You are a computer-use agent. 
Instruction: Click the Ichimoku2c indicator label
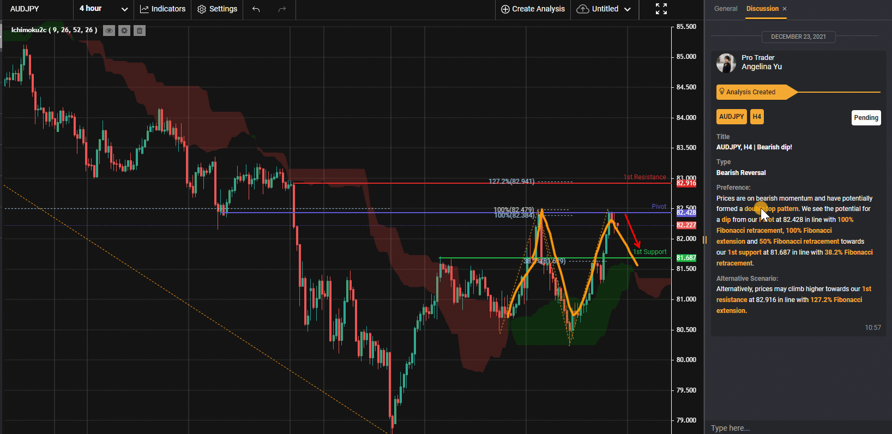(x=54, y=30)
